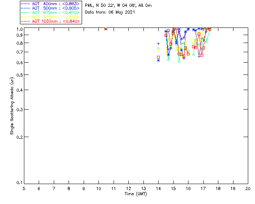Viewport: 255px width, 204px height.
Task: Click the time-axis tick label 13
Action: coord(143,188)
